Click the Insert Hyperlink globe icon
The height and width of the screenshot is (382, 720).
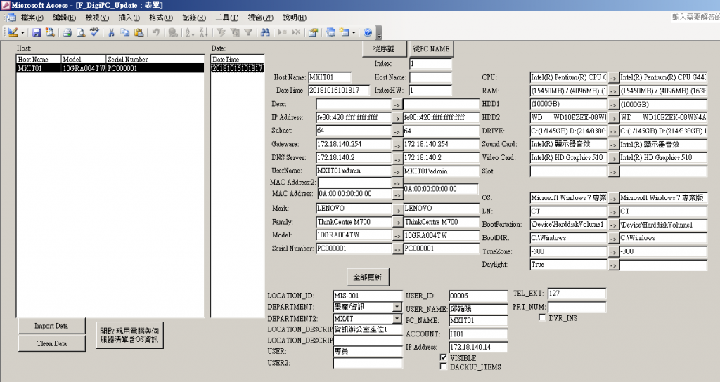click(x=173, y=32)
